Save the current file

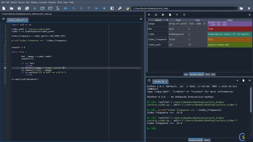pyautogui.click(x=19, y=8)
